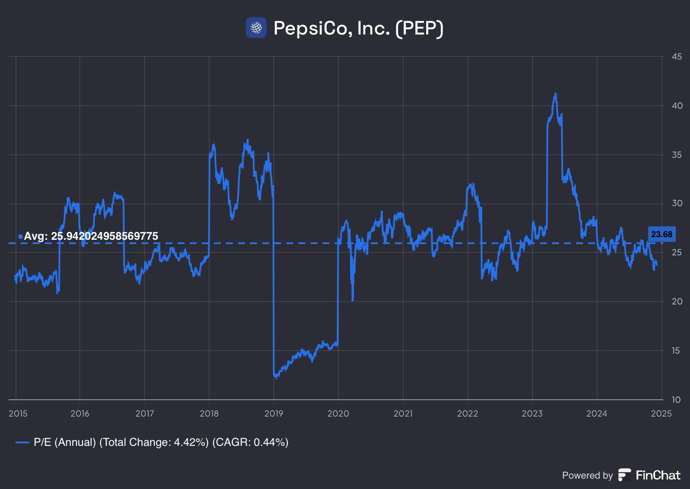Click the 2023 P/E peak near 41

(555, 94)
